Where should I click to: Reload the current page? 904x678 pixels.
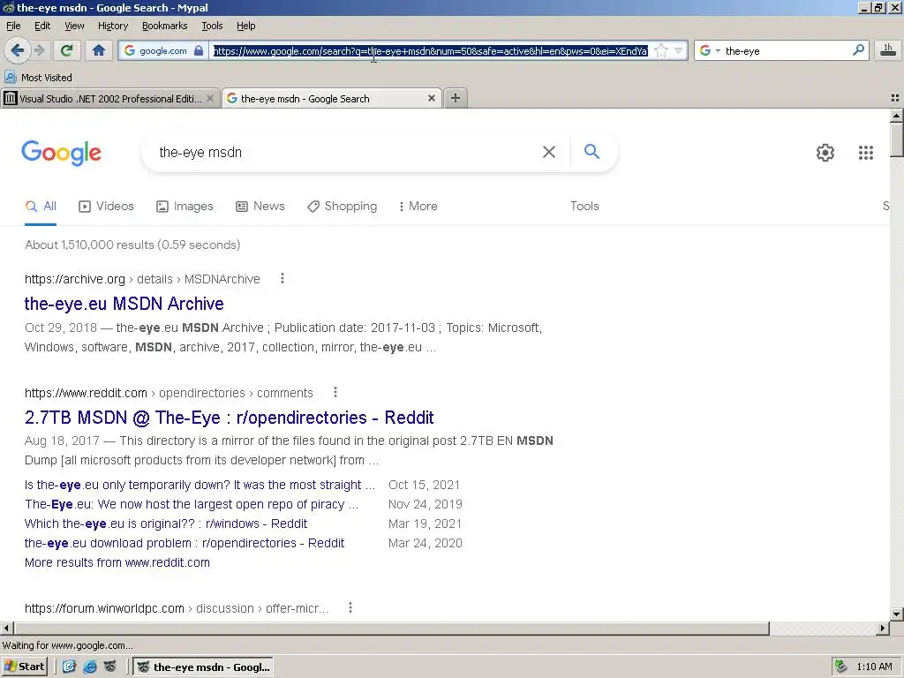click(67, 50)
